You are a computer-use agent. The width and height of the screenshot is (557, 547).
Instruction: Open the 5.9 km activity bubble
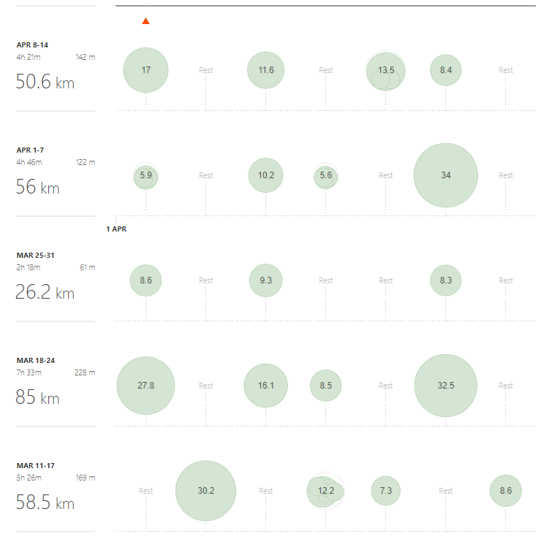point(145,176)
